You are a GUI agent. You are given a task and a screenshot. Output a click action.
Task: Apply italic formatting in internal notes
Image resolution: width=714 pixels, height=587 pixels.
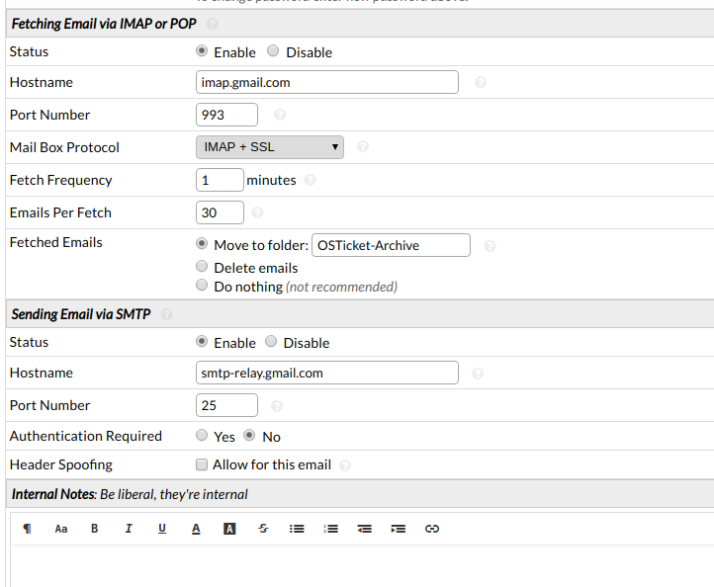[x=128, y=529]
